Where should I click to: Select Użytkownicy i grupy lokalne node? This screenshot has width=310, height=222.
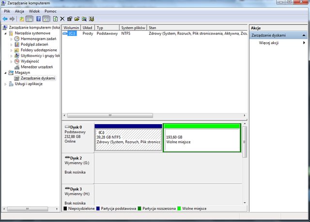click(x=40, y=56)
